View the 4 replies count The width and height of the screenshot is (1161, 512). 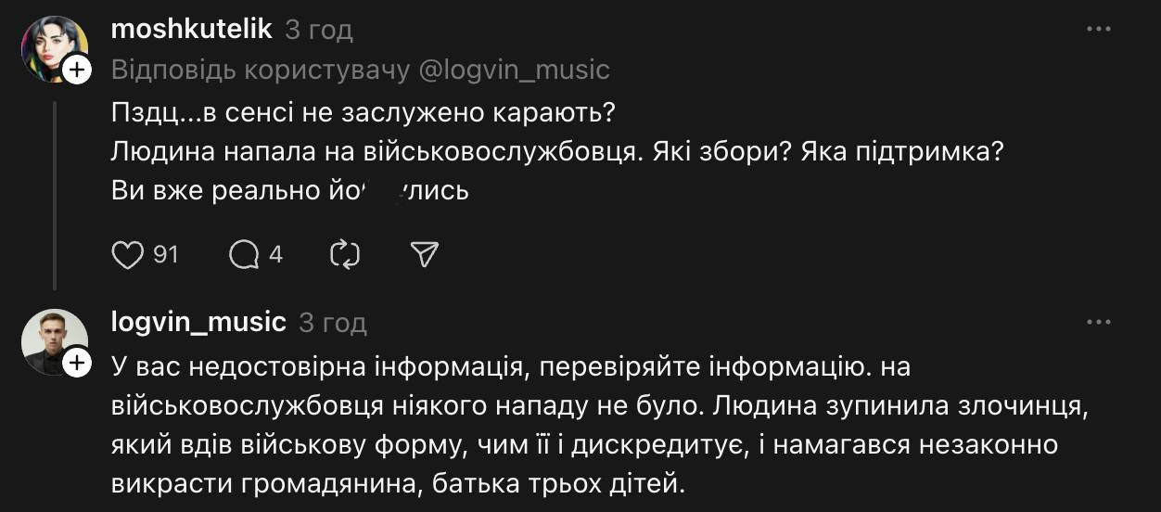275,254
